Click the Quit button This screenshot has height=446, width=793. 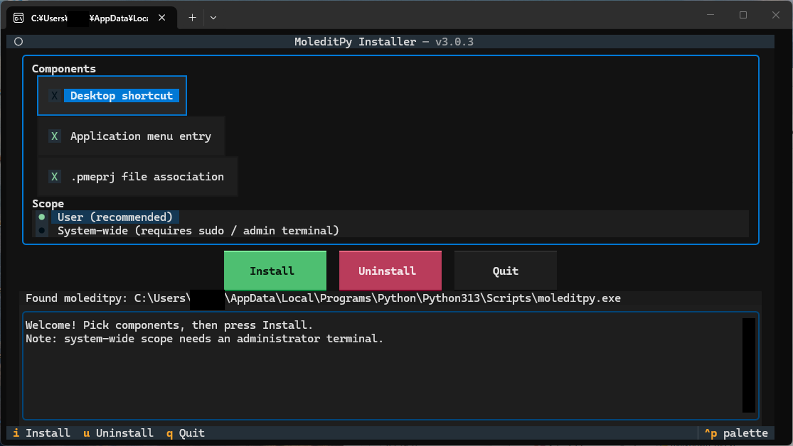pyautogui.click(x=505, y=271)
